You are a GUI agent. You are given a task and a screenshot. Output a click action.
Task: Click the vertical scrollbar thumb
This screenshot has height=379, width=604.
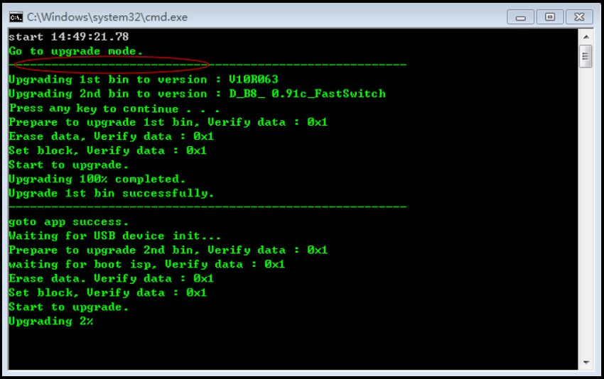point(586,57)
